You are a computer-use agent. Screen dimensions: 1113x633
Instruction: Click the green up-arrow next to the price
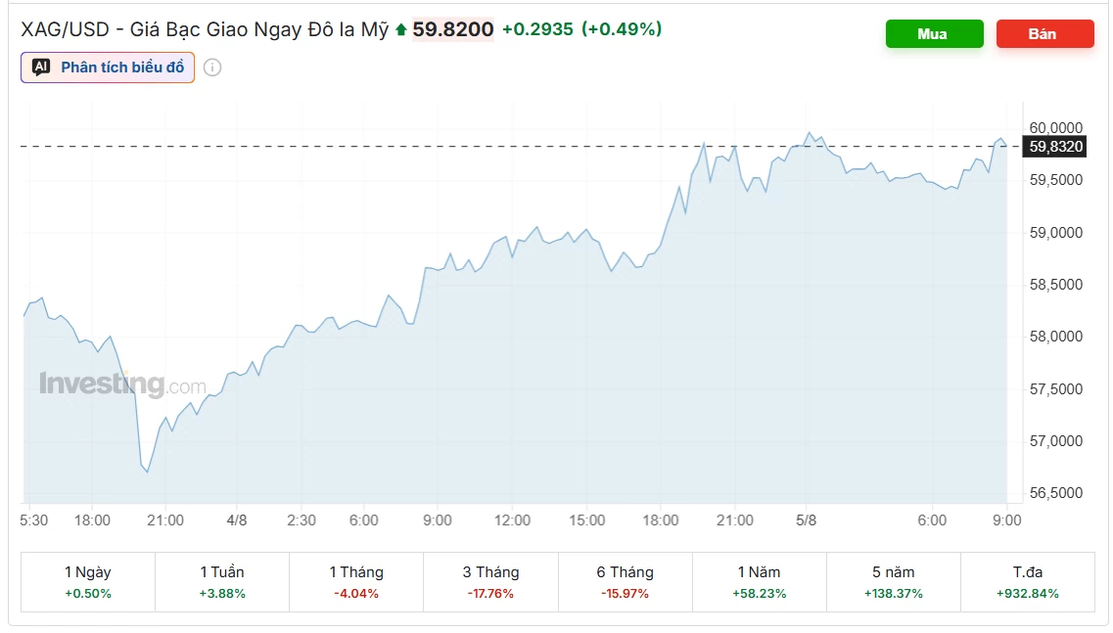tap(401, 29)
